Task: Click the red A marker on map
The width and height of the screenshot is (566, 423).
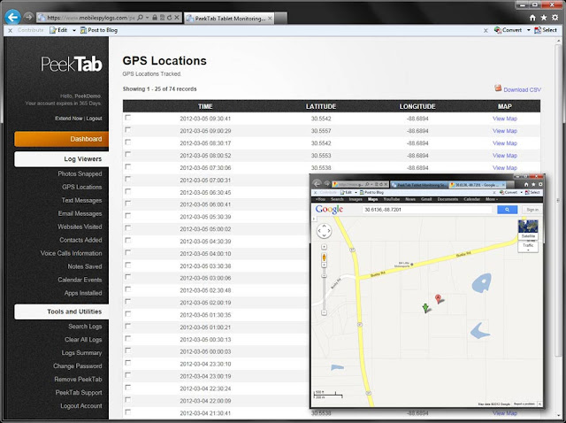Action: tap(439, 299)
